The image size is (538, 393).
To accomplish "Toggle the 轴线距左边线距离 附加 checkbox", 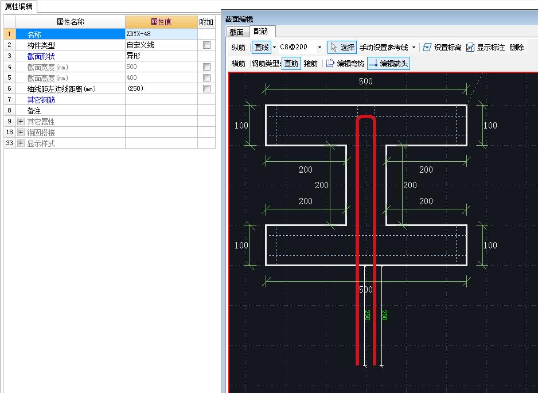I will (206, 88).
